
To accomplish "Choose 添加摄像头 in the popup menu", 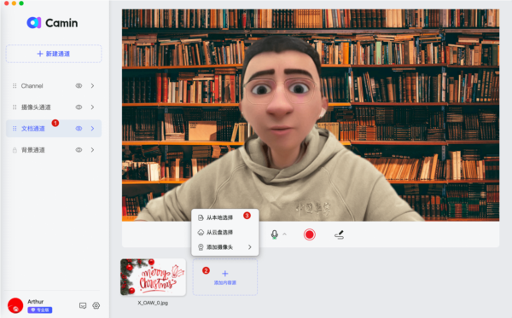I will point(225,247).
